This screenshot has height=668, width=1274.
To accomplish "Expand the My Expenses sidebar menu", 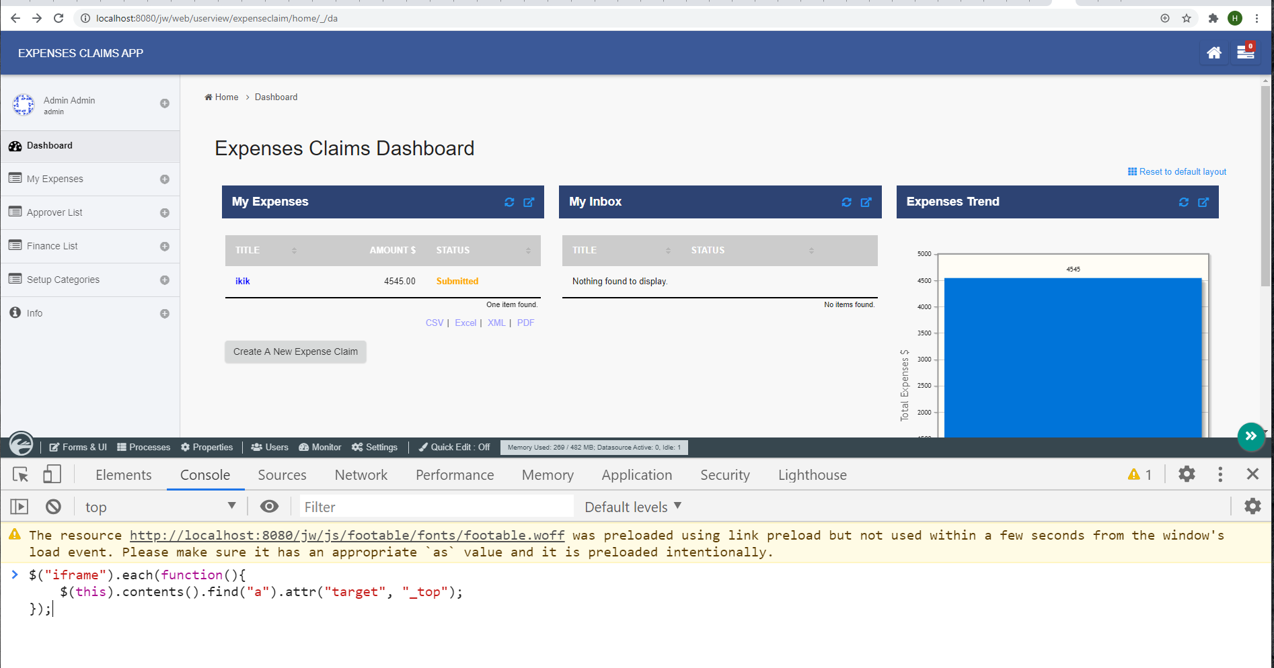I will (164, 179).
